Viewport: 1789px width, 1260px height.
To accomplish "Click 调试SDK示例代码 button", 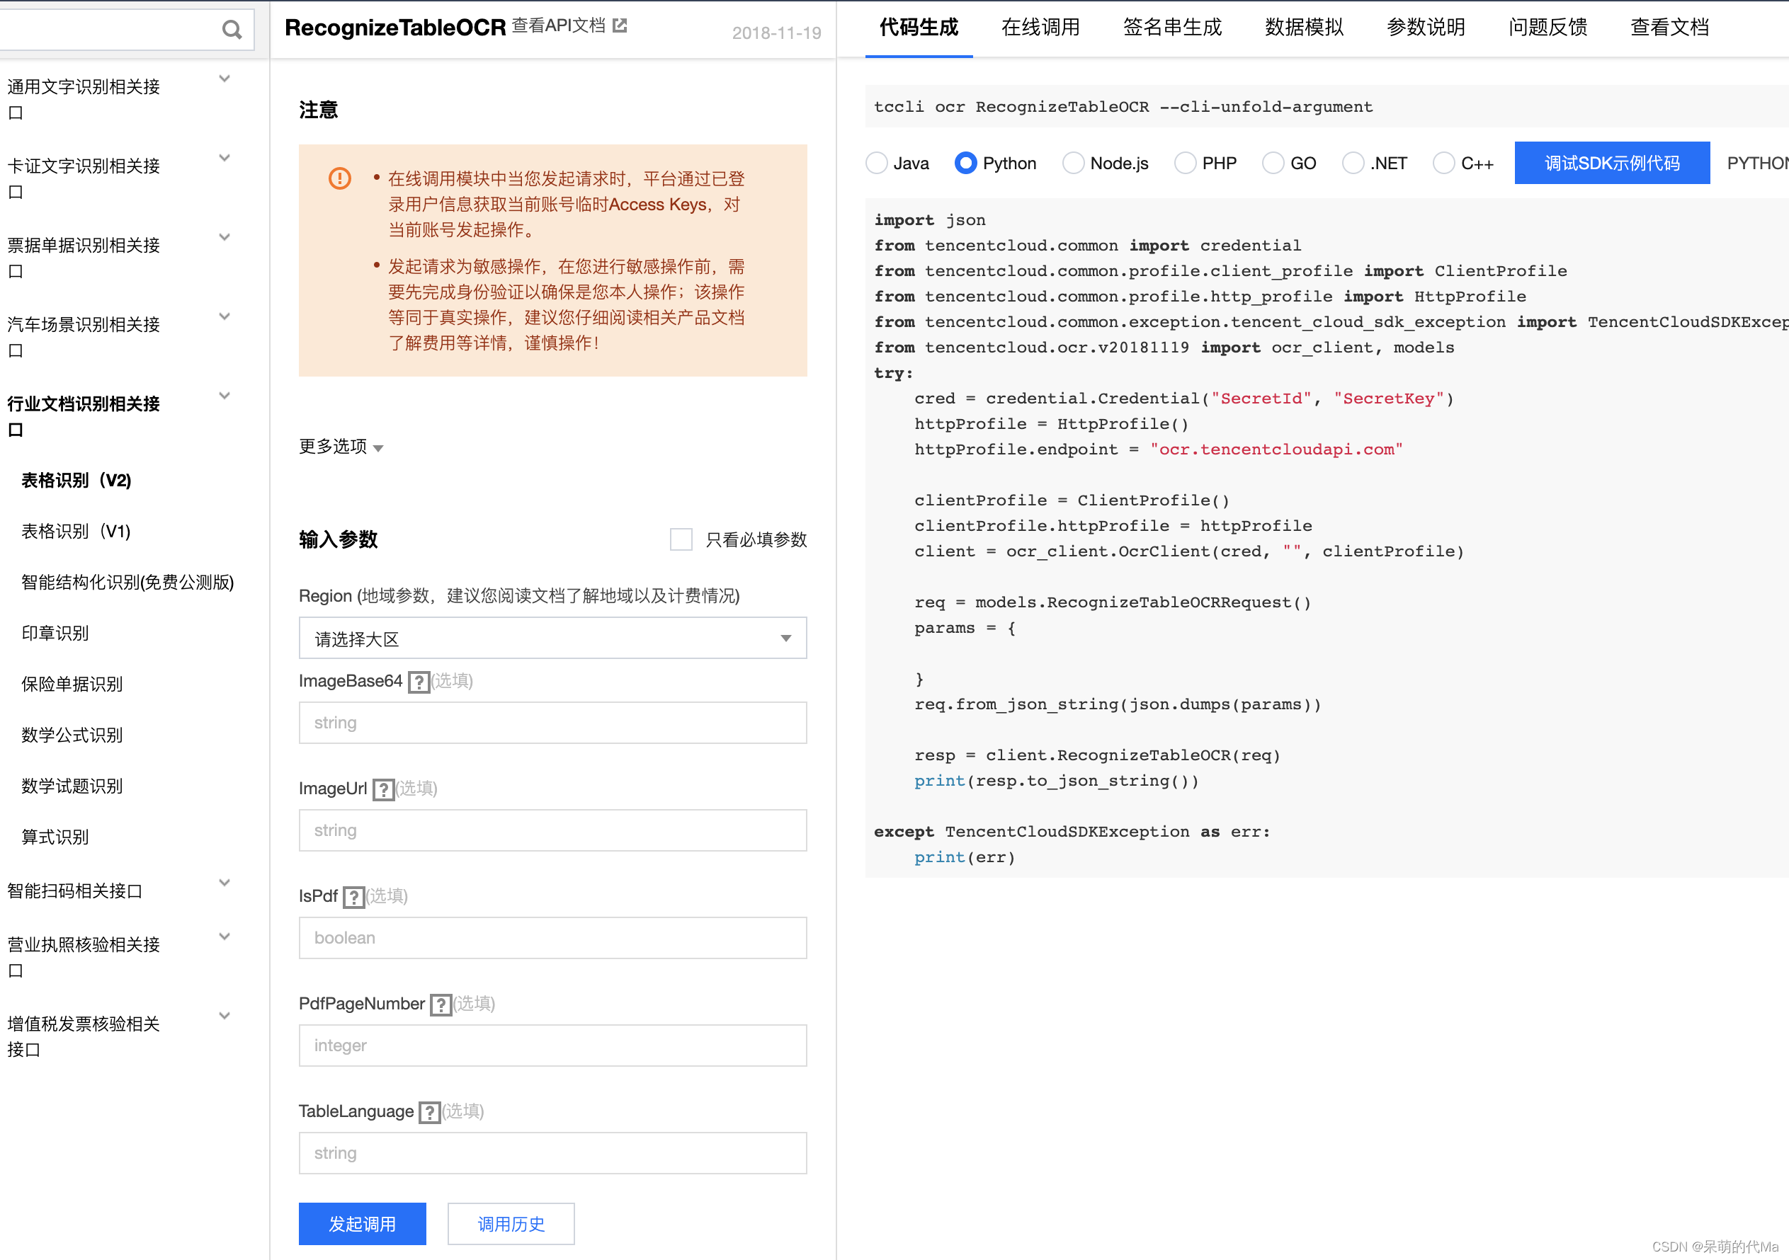I will coord(1611,163).
